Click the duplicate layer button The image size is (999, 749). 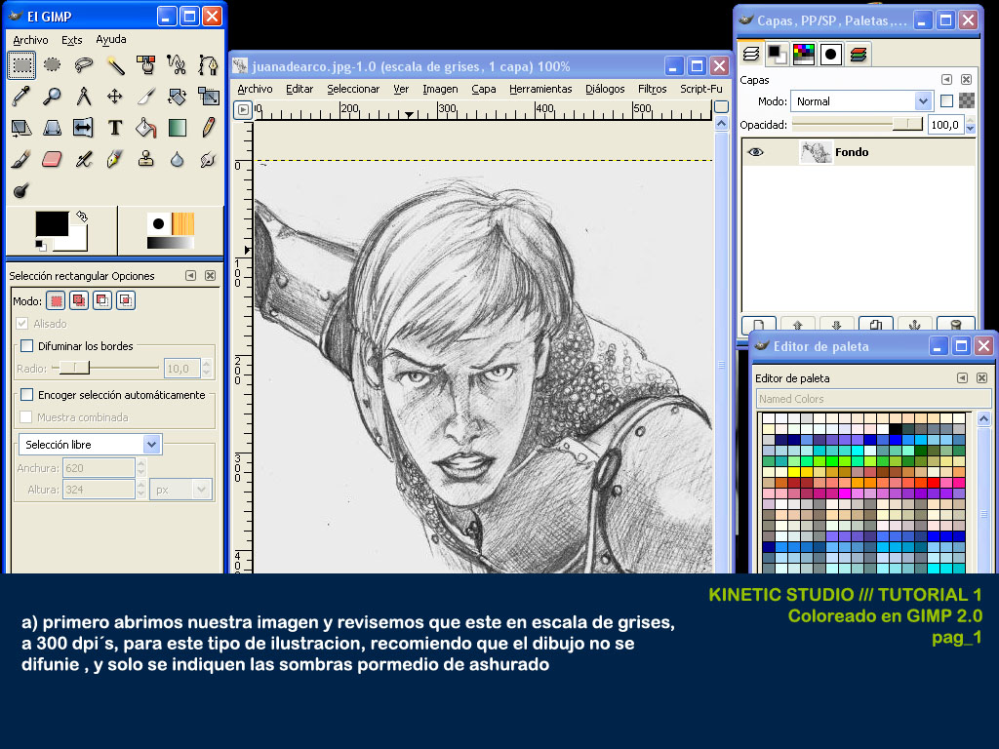tap(875, 324)
